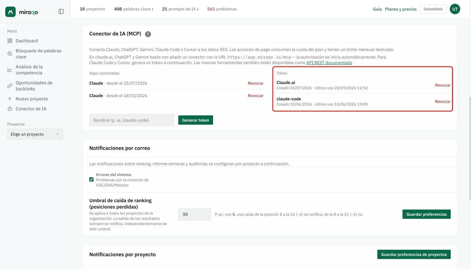Image resolution: width=471 pixels, height=269 pixels.
Task: Click the backlinks chain icon
Action: coord(10,86)
